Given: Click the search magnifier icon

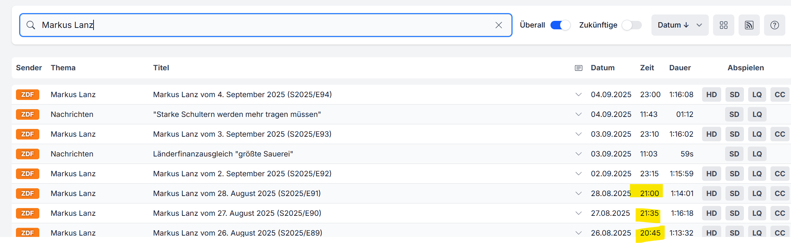Looking at the screenshot, I should (31, 25).
